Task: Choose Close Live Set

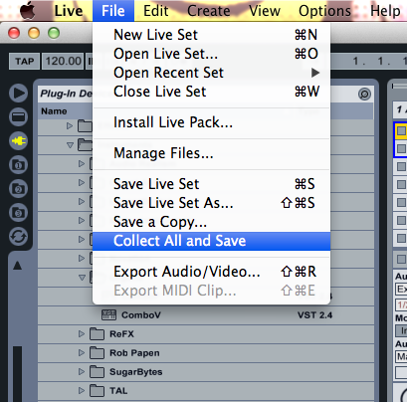Action: click(x=212, y=92)
